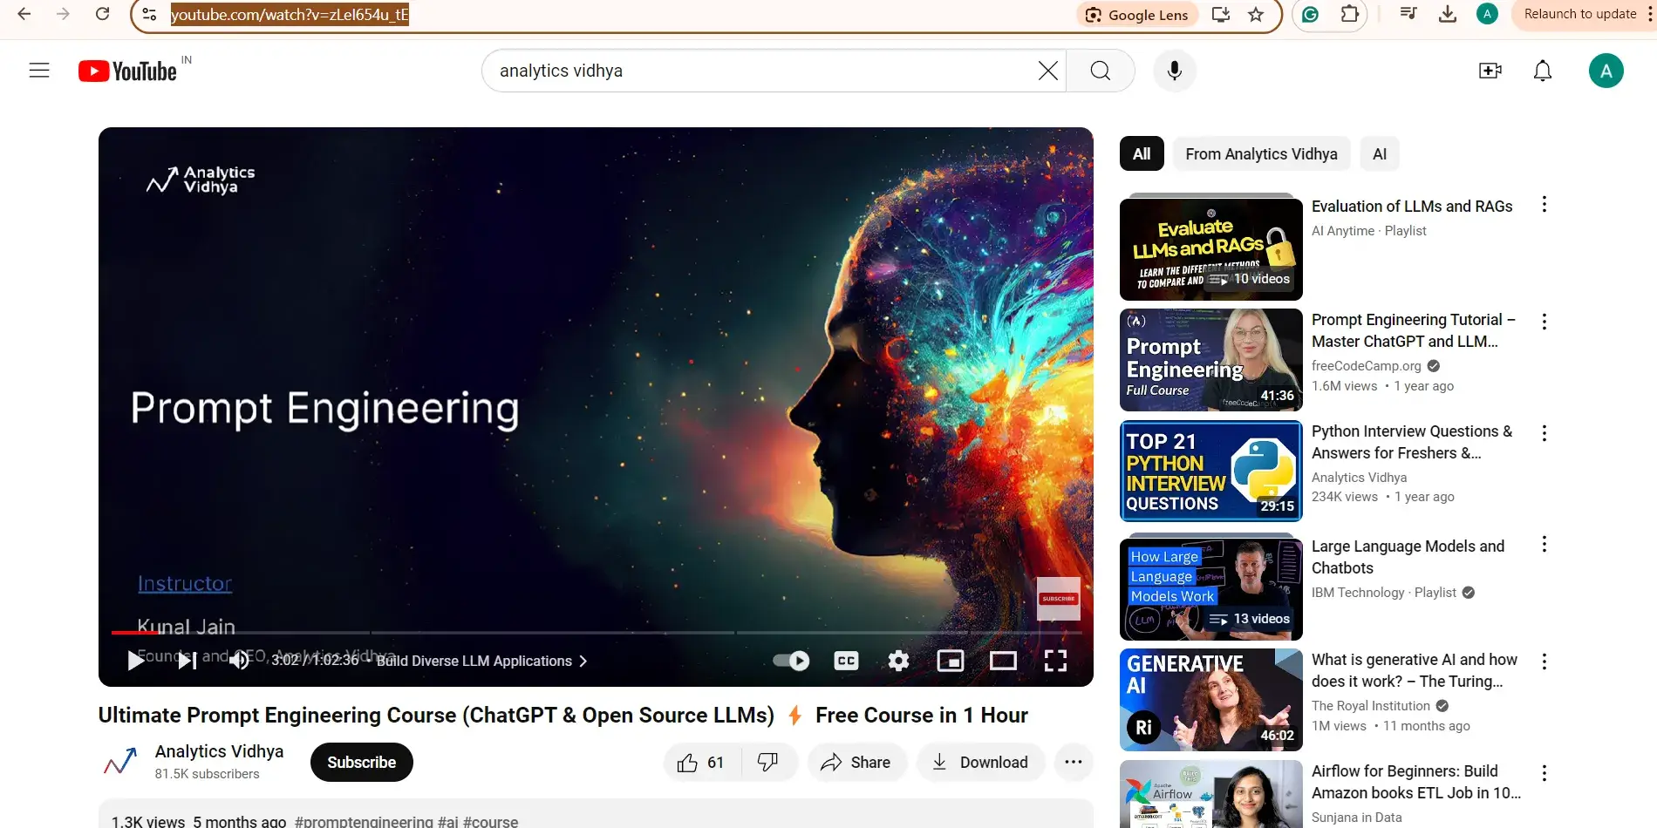Enter full screen mode
This screenshot has height=828, width=1657.
[x=1055, y=661]
